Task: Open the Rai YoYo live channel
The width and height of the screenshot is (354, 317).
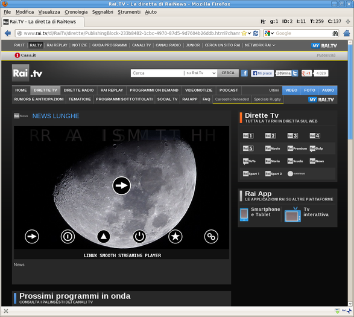Action: point(249,161)
